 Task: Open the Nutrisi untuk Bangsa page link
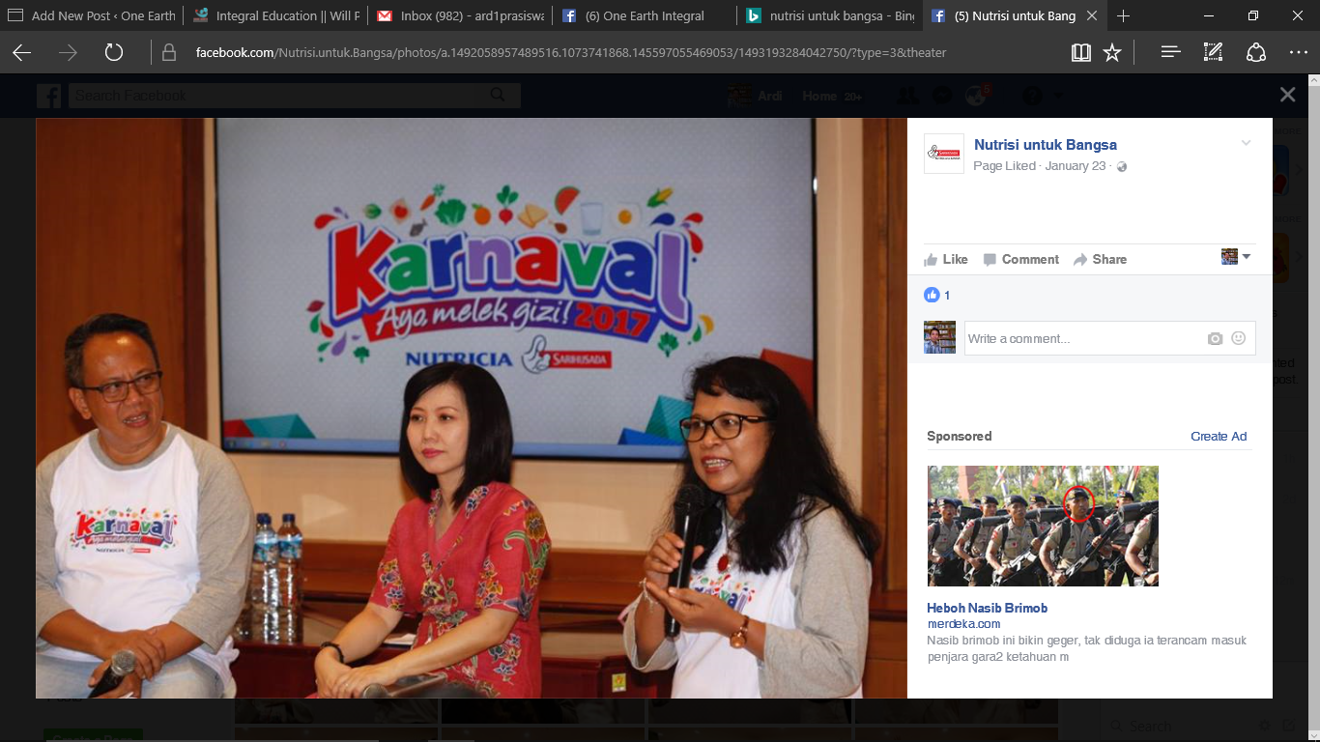pyautogui.click(x=1045, y=145)
